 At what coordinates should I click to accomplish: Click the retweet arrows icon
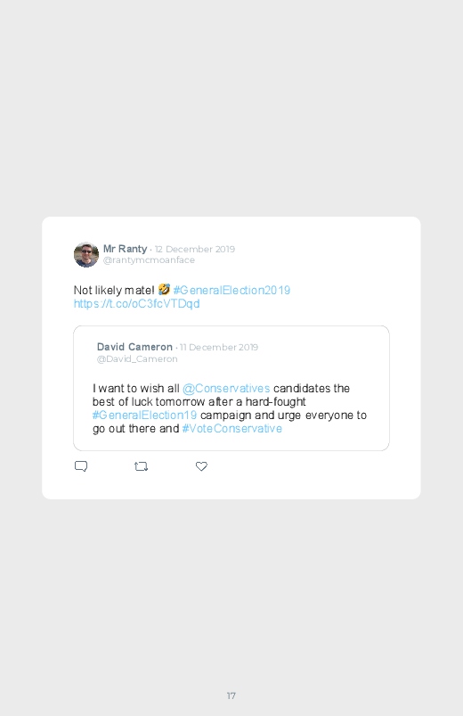[x=141, y=466]
